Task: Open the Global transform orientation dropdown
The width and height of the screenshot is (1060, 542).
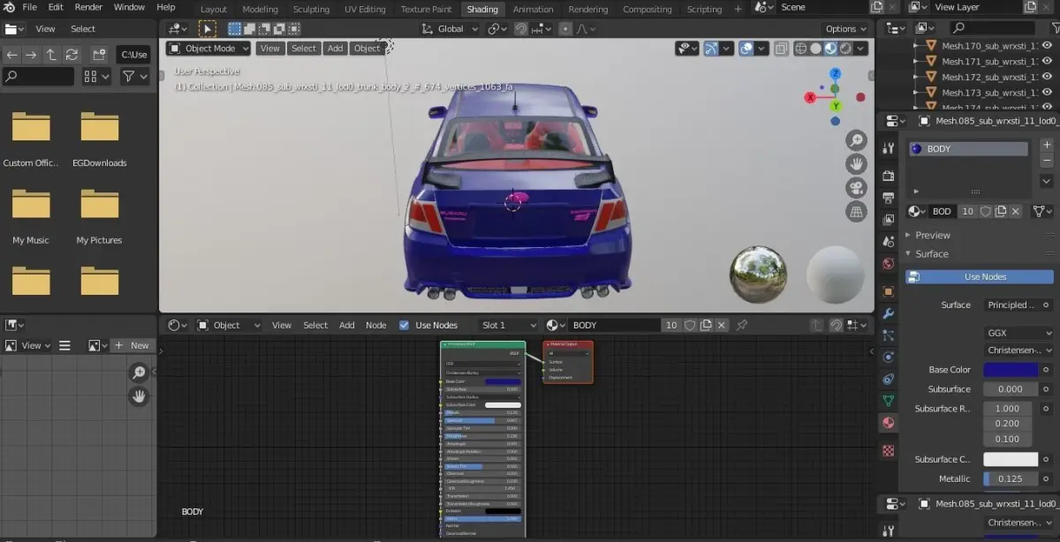Action: pyautogui.click(x=450, y=29)
